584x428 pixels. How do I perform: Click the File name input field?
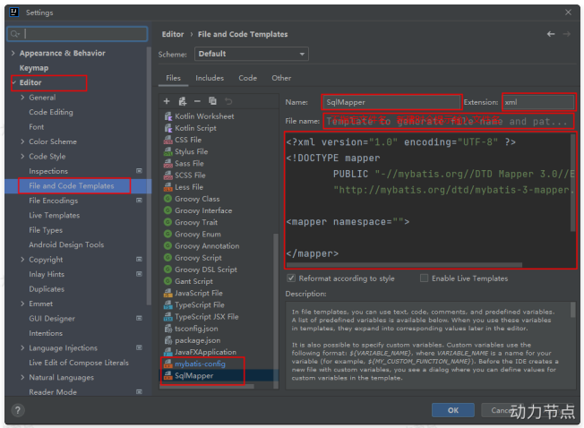pos(449,122)
